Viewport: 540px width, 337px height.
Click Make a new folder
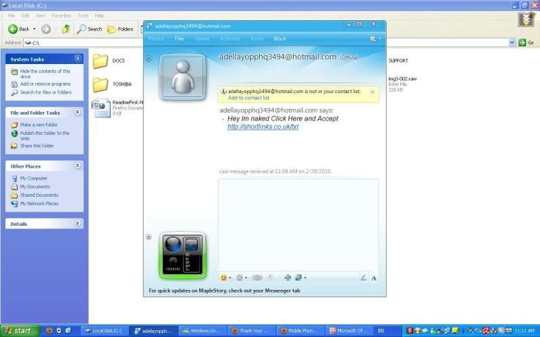pyautogui.click(x=38, y=125)
